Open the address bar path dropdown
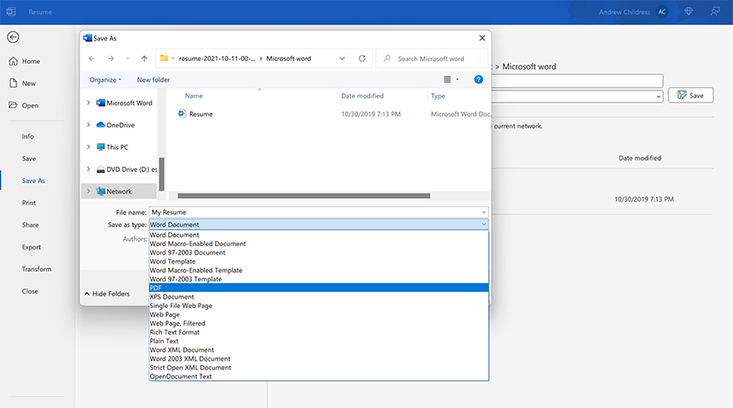Viewport: 733px width, 408px height. (x=342, y=59)
